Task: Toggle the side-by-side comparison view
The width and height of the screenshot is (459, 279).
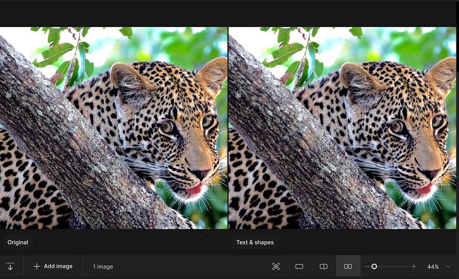Action: 348,267
